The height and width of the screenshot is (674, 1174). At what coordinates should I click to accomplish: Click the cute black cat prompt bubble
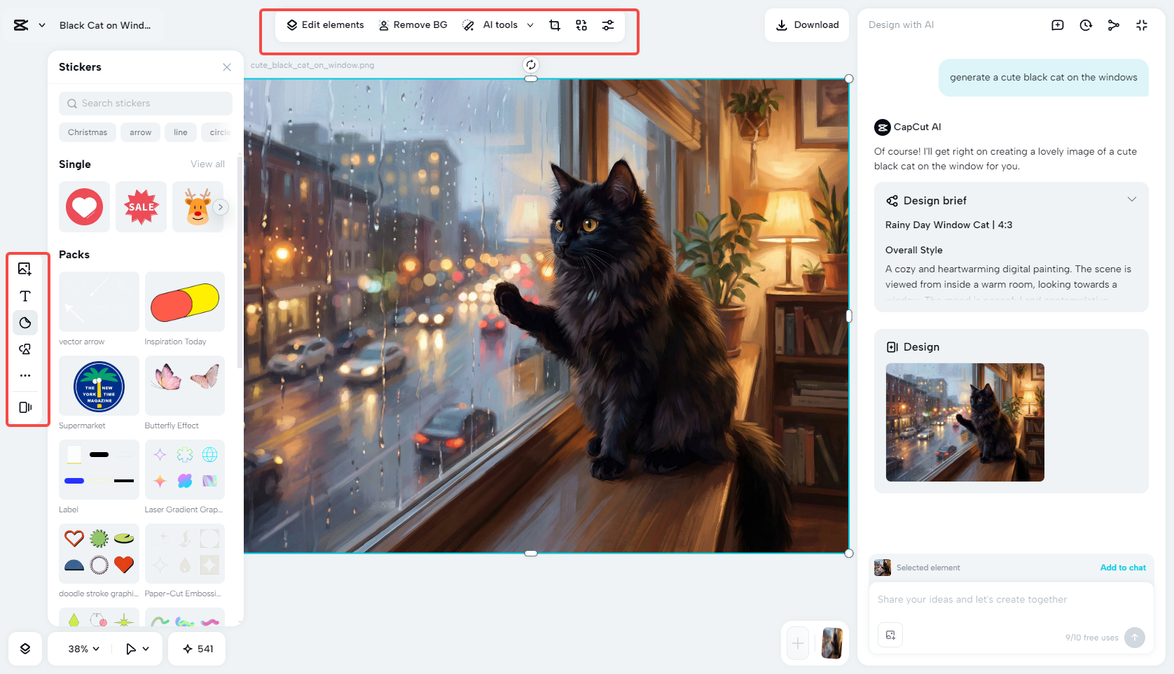coord(1044,78)
